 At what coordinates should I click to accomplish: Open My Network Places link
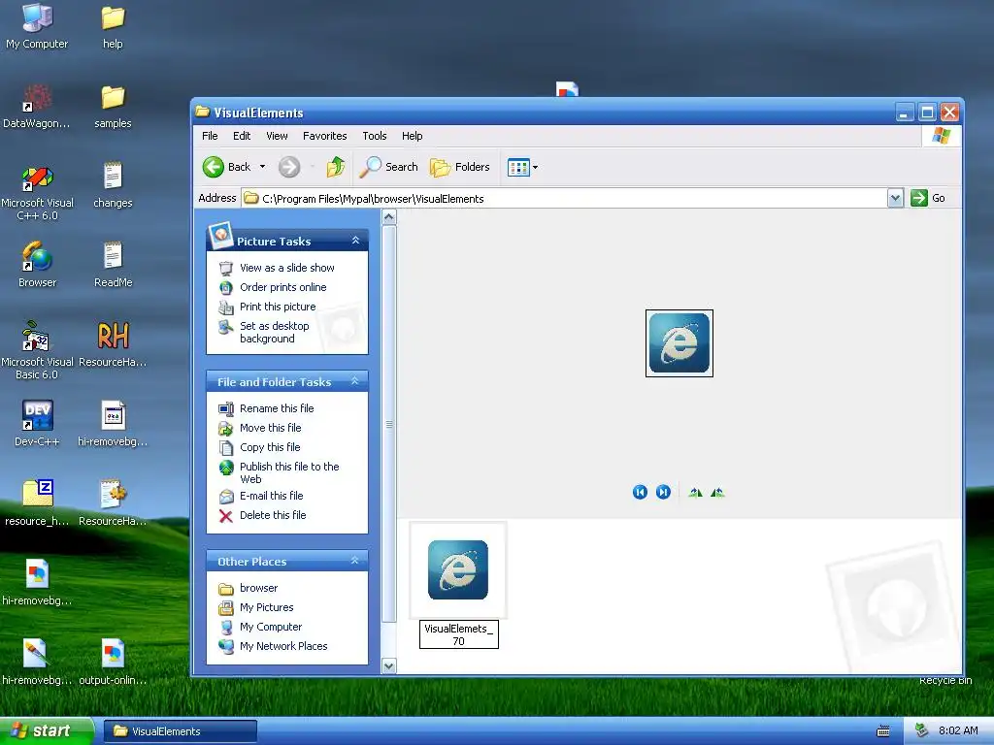point(284,646)
